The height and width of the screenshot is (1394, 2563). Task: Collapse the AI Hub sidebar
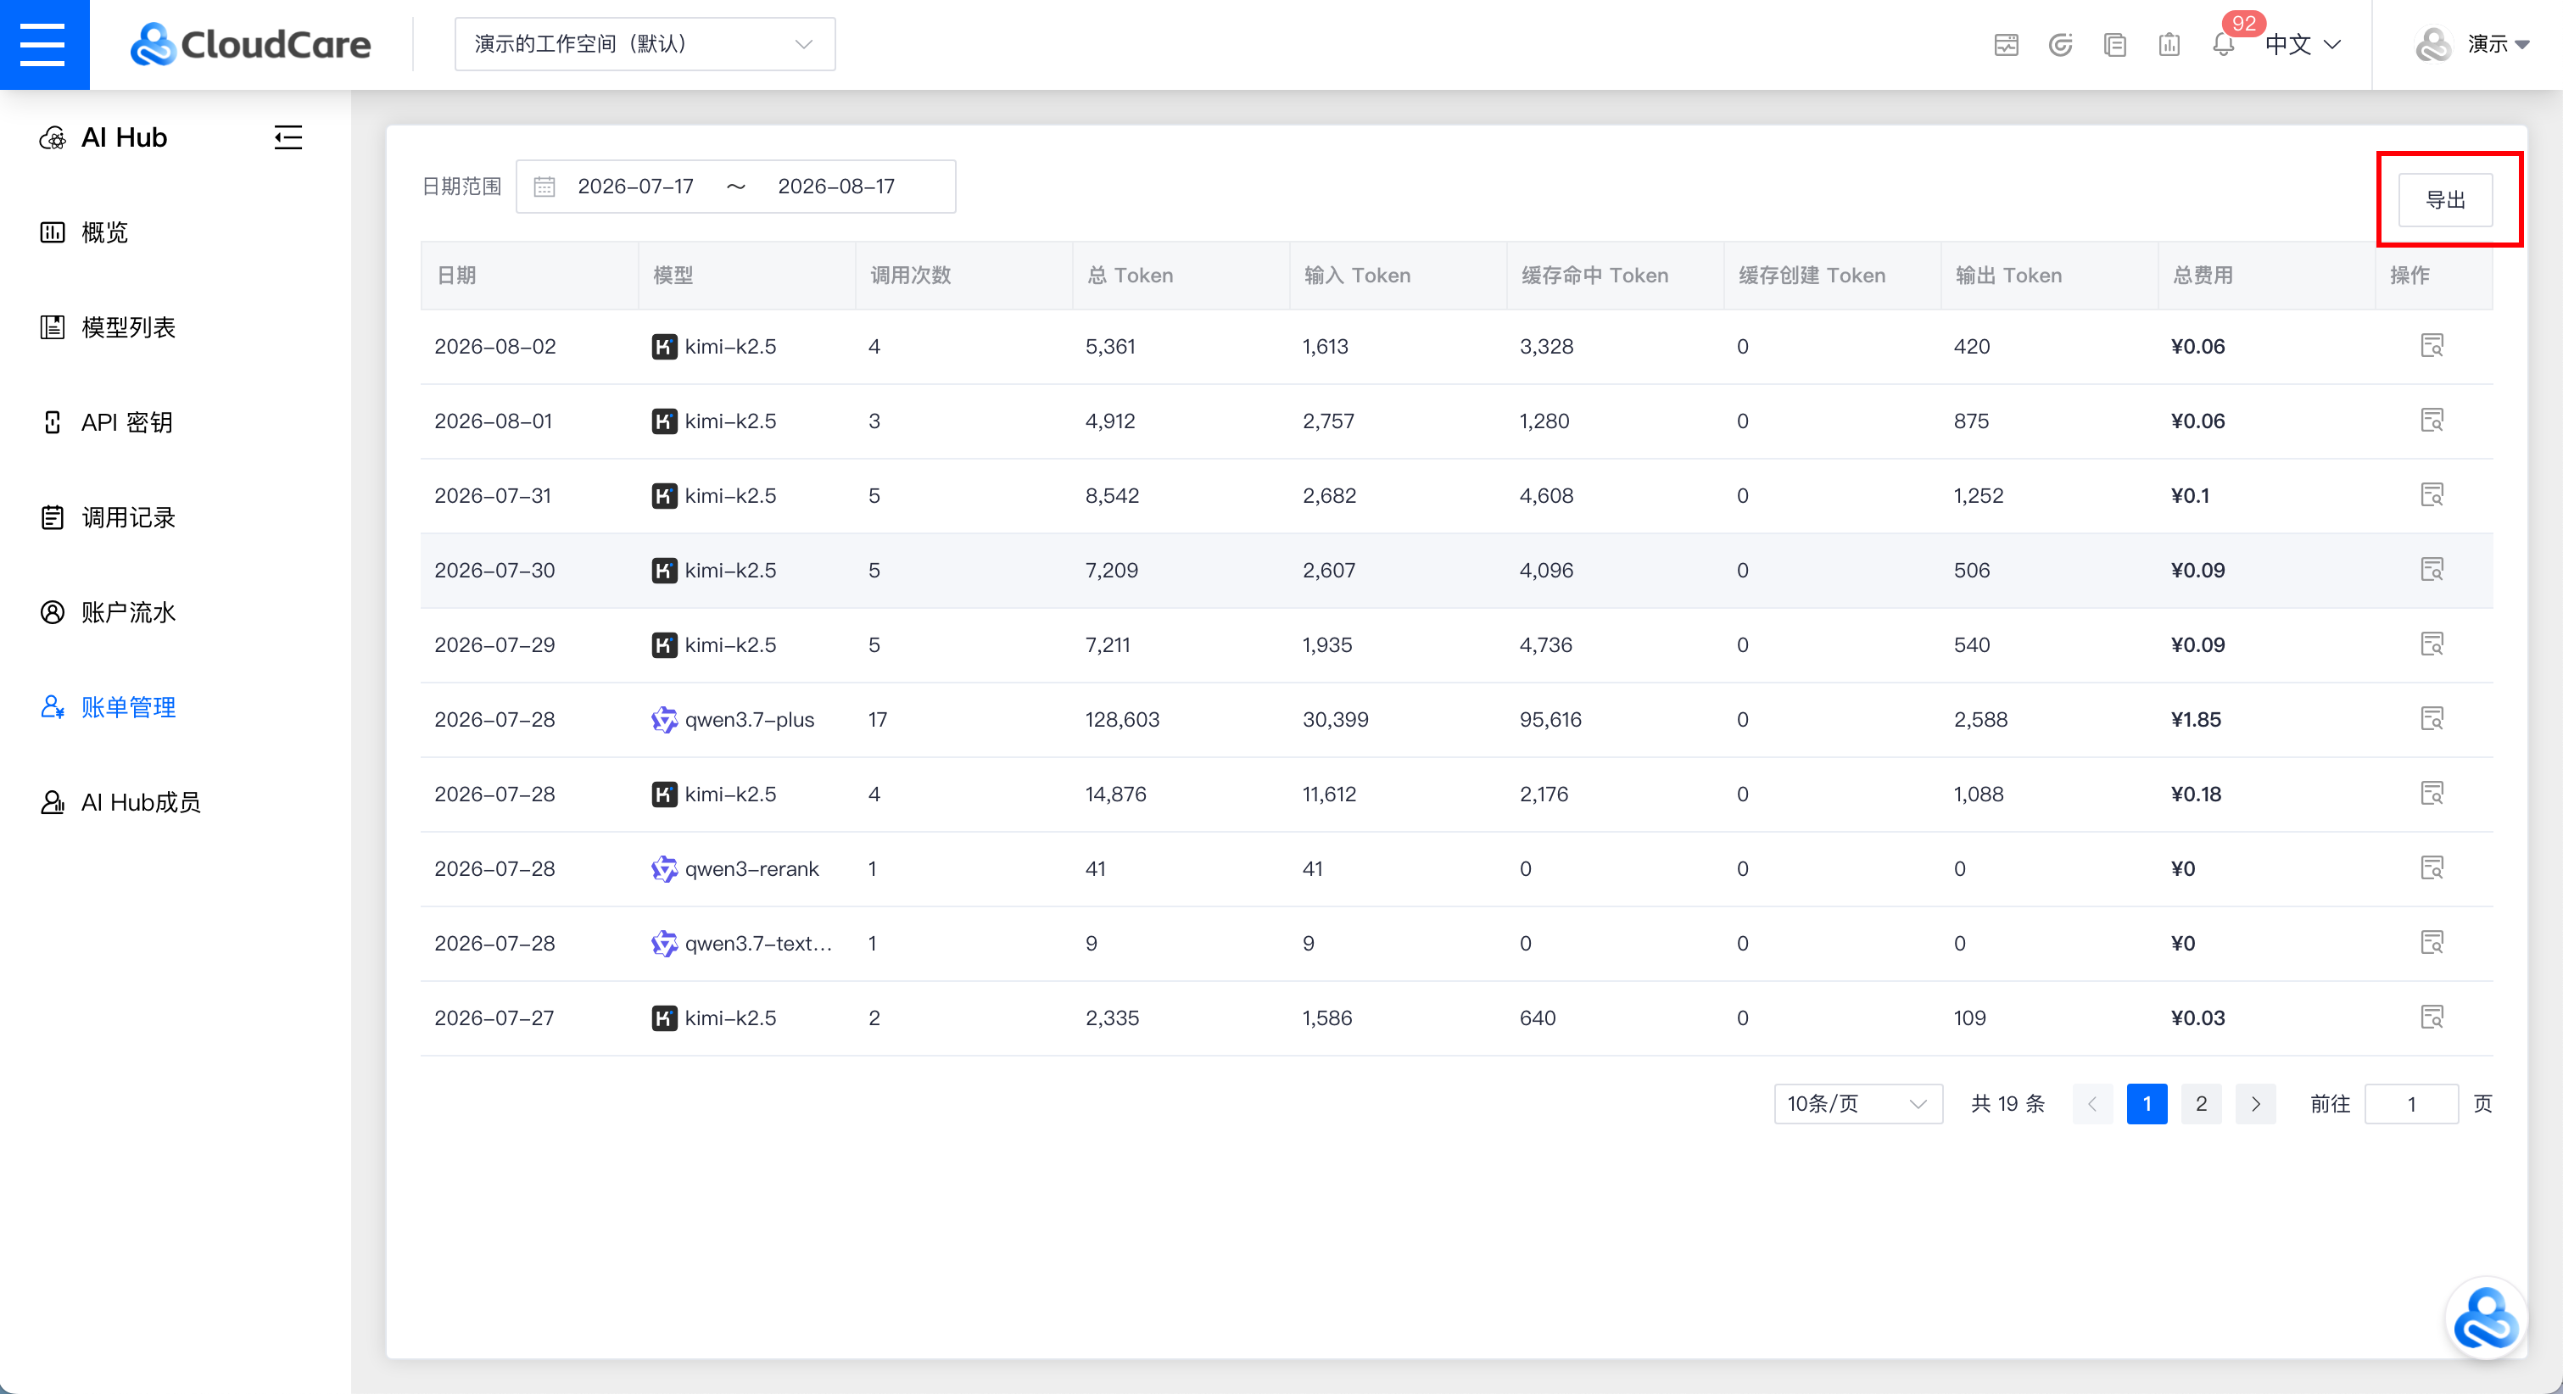tap(288, 137)
